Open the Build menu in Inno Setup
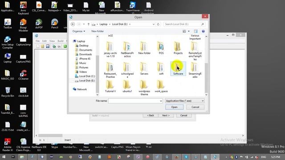 (61, 41)
